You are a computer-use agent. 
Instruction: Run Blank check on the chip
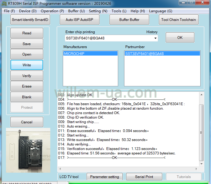27,97
